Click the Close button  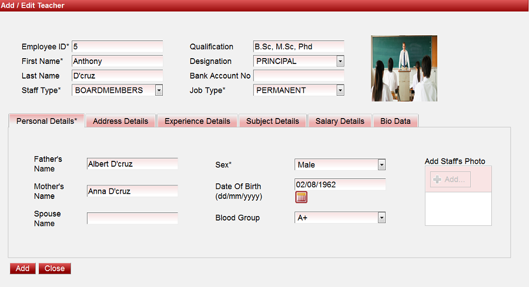55,268
